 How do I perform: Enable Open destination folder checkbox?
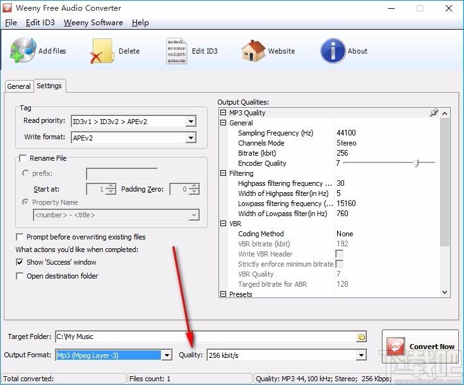[x=20, y=276]
